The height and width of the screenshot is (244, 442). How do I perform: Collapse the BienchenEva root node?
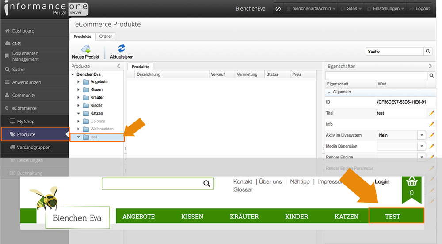73,74
